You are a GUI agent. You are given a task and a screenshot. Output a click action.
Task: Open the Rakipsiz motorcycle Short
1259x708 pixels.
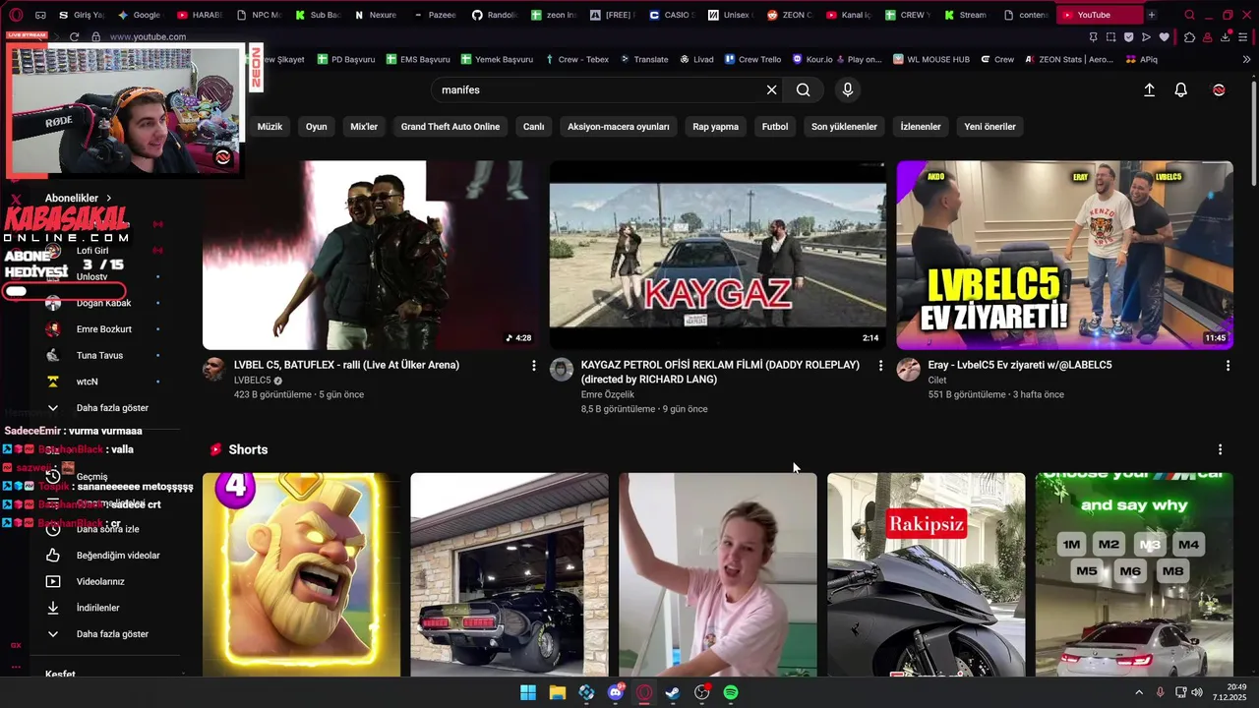[x=927, y=574]
